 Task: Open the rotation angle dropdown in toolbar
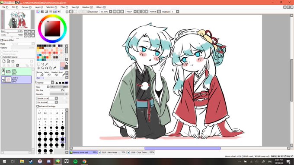135,12
